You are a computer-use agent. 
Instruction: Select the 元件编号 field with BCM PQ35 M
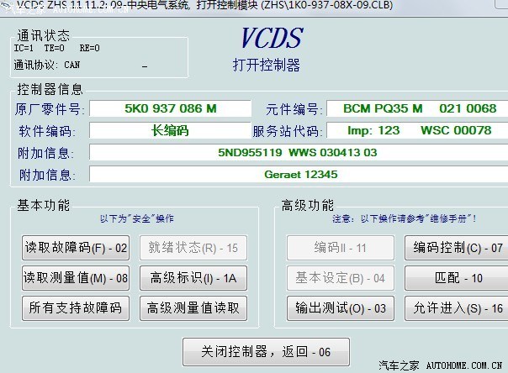[x=420, y=109]
